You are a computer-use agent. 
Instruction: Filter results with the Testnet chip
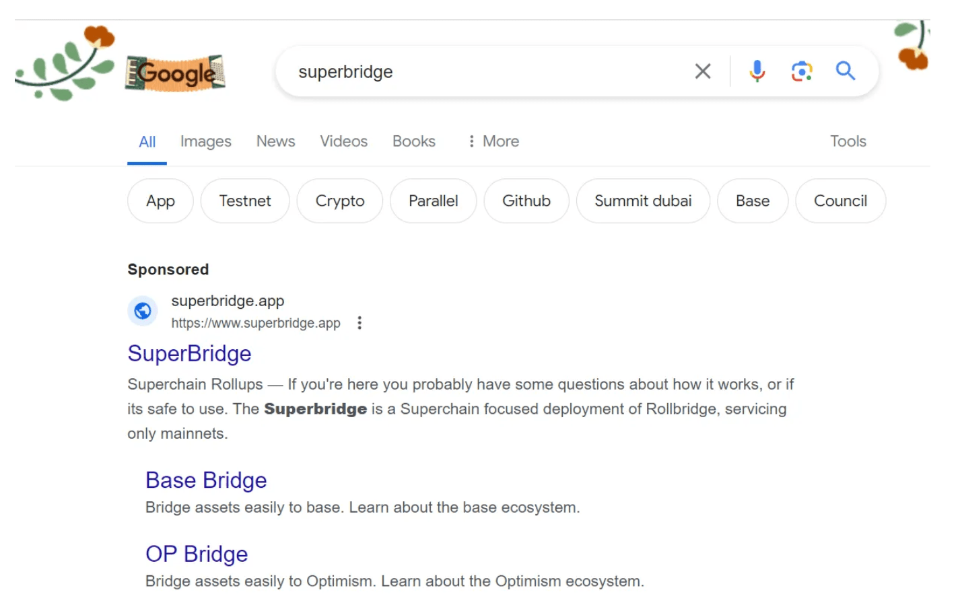245,201
